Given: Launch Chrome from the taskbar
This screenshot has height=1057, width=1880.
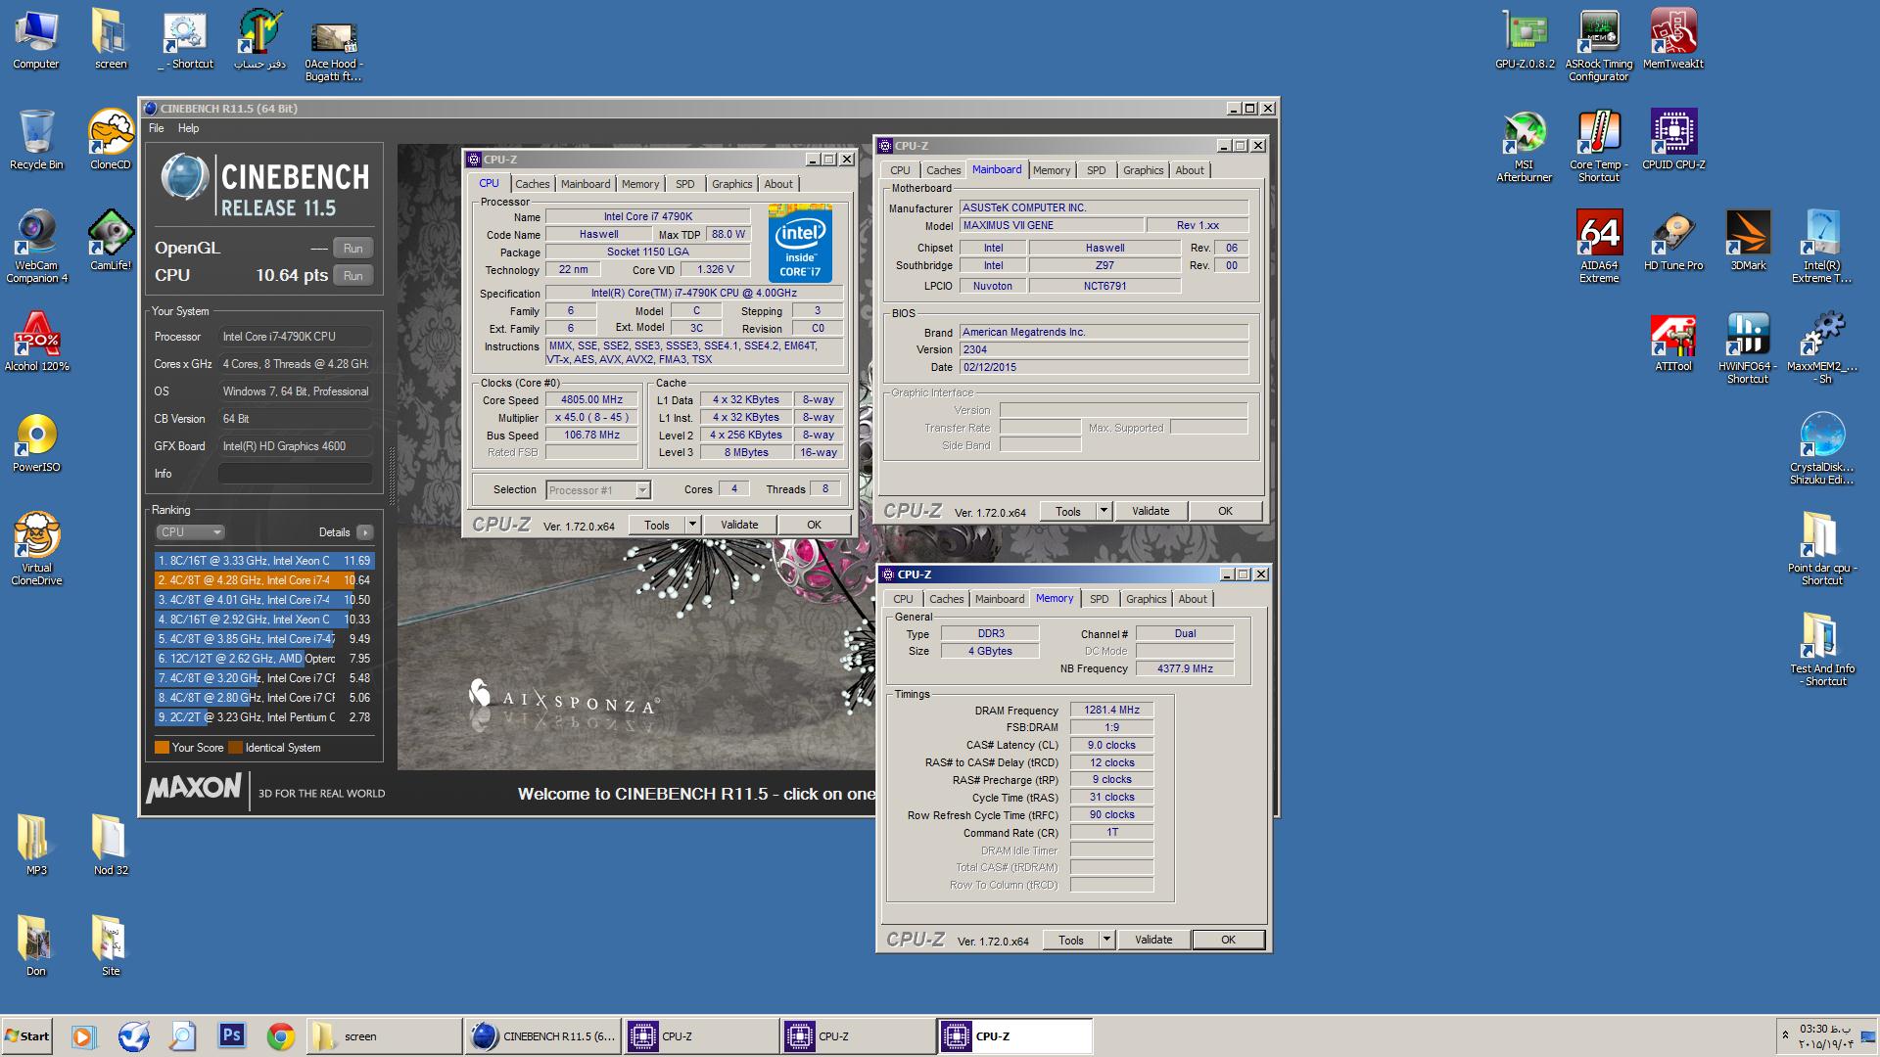Looking at the screenshot, I should 281,1035.
